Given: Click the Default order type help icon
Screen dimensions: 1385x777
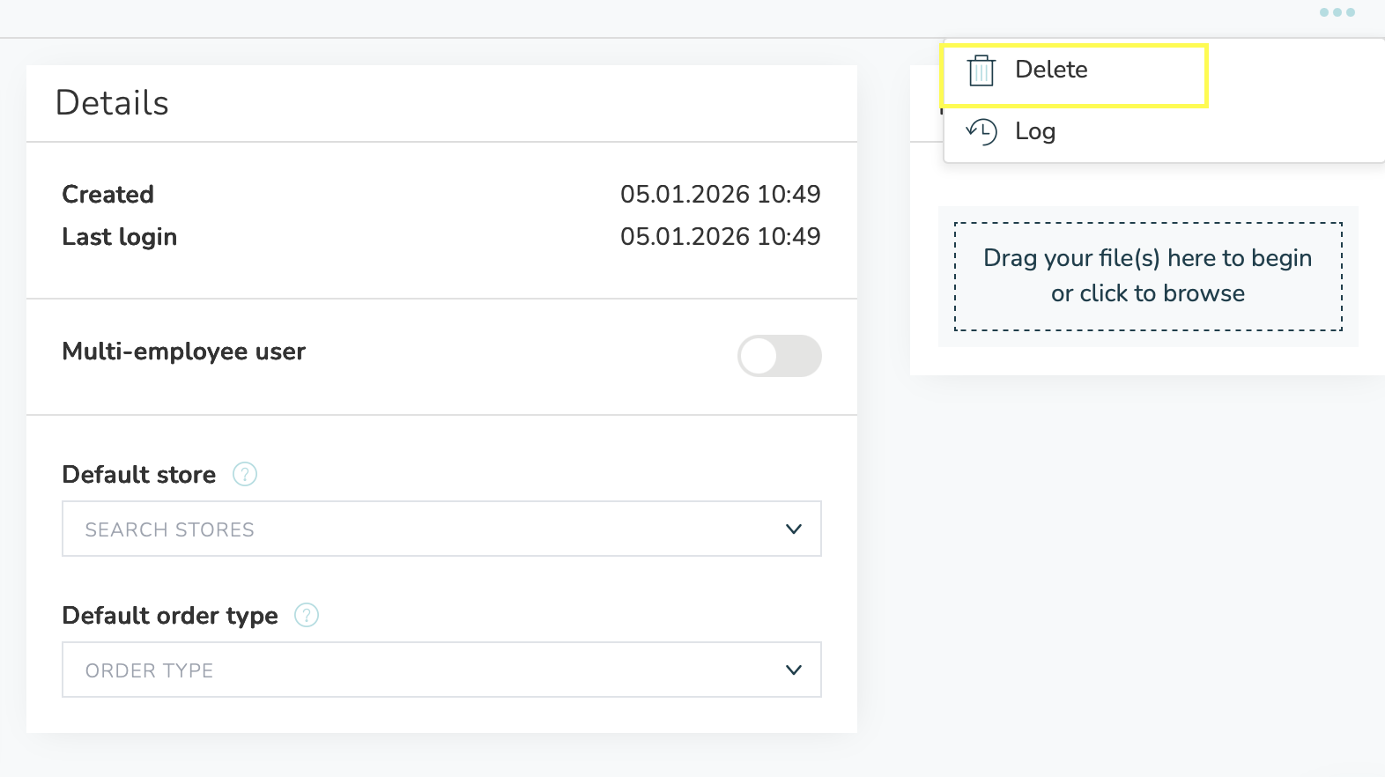Looking at the screenshot, I should [307, 616].
